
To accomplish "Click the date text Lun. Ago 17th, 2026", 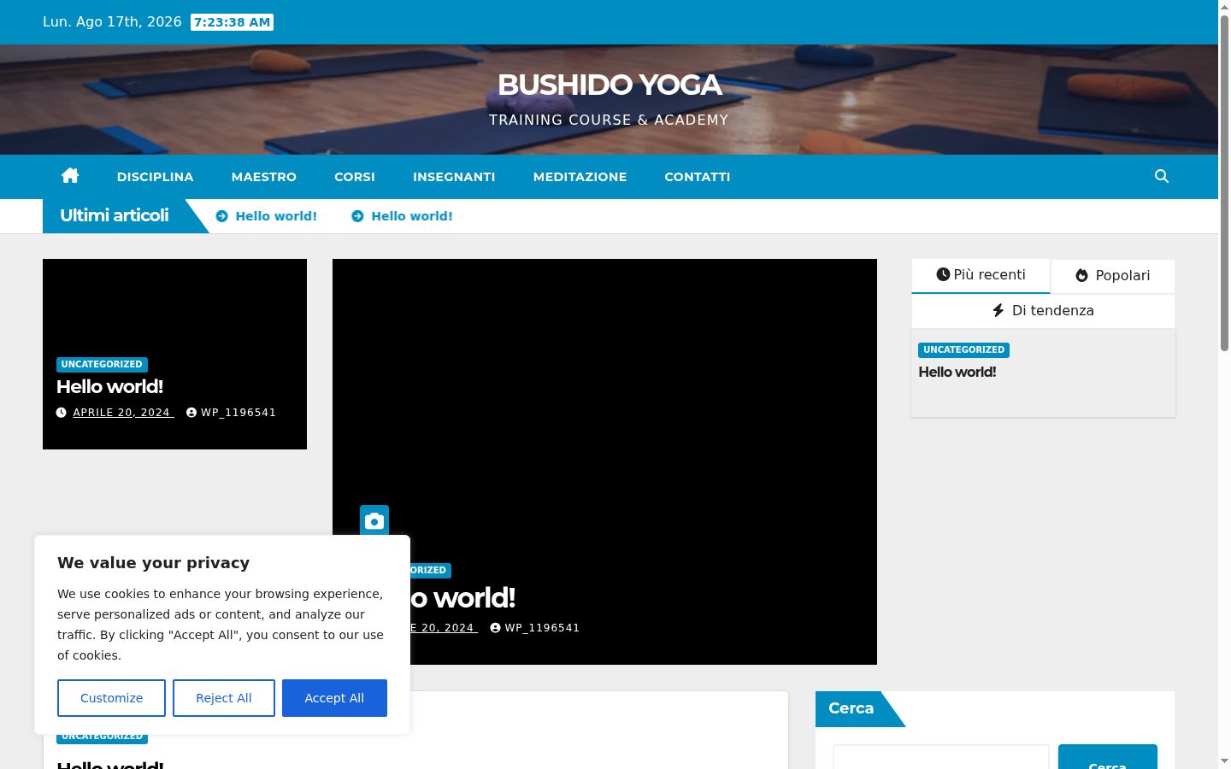I will [x=112, y=22].
